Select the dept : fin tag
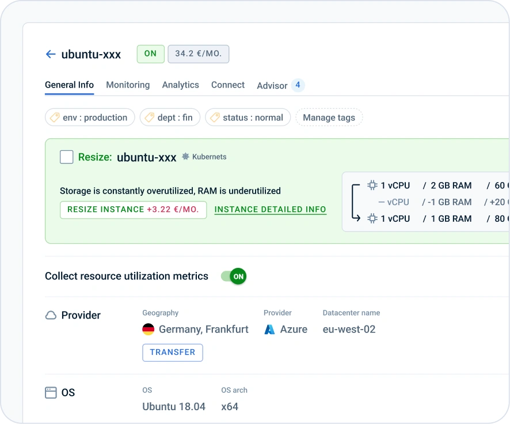This screenshot has width=510, height=424. 170,117
